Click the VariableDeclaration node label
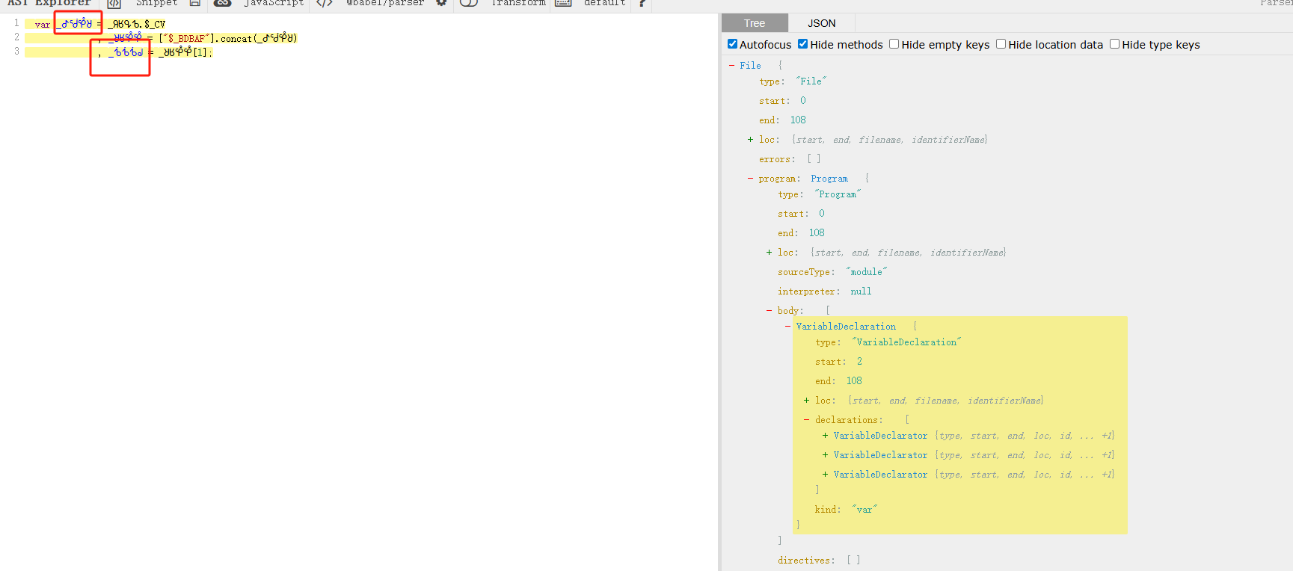1293x571 pixels. (x=846, y=327)
